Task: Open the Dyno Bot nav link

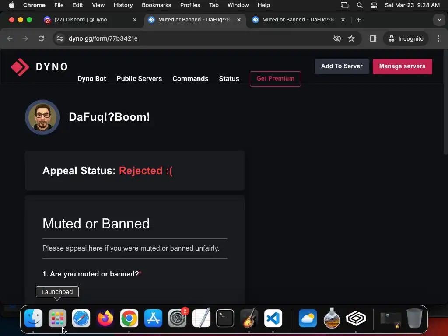Action: pos(92,79)
